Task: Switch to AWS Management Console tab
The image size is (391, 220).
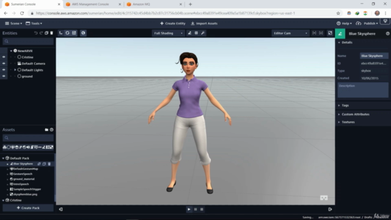Action: click(93, 4)
